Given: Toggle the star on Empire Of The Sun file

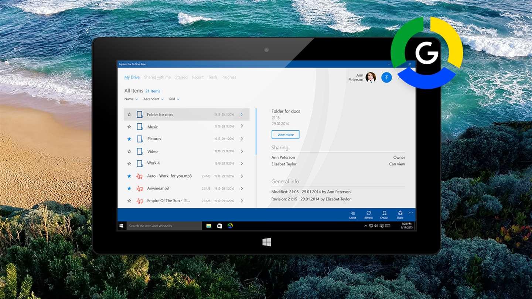Looking at the screenshot, I should [x=129, y=201].
